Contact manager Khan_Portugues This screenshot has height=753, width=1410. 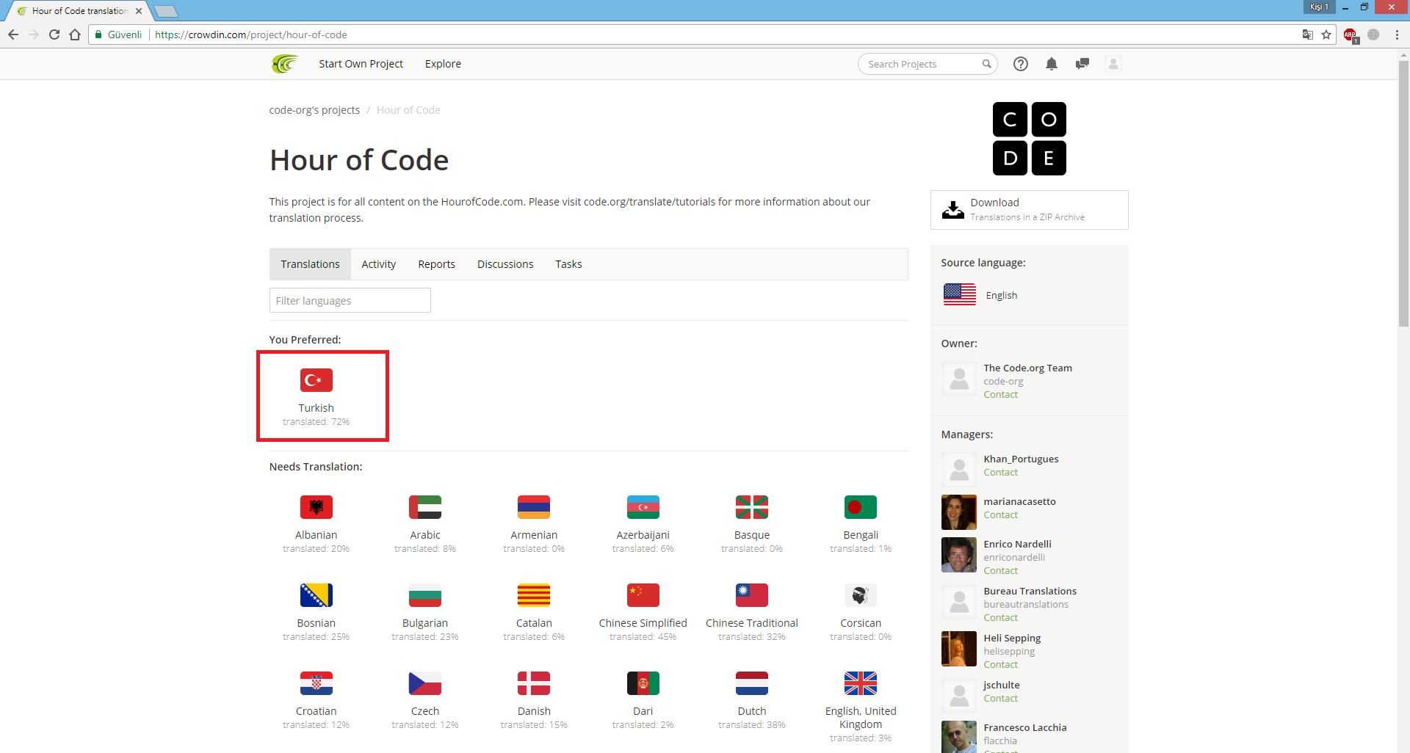(1000, 473)
